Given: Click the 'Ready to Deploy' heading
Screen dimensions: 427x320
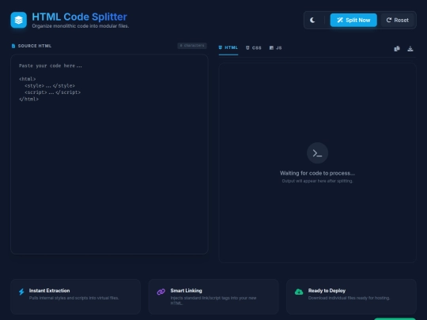Looking at the screenshot, I should 327,291.
